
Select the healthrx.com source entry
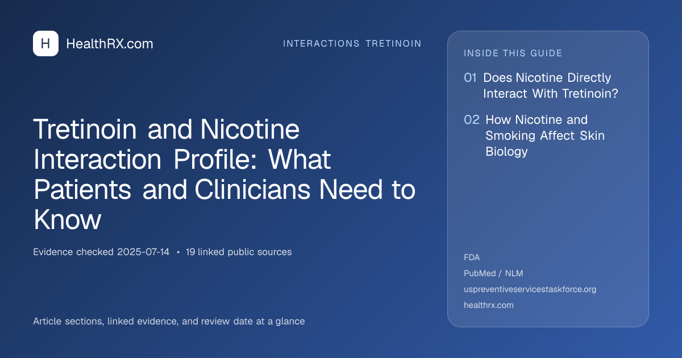click(489, 305)
